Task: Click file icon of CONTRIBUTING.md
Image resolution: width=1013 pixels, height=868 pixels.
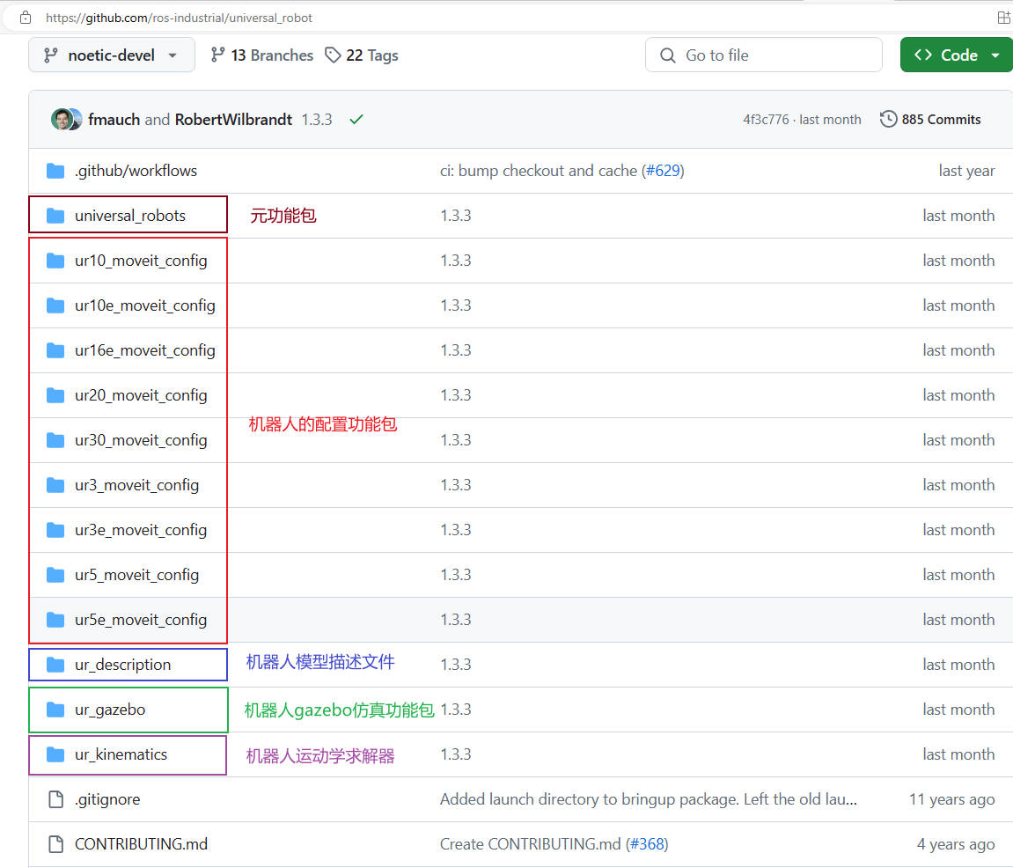Action: coord(56,844)
